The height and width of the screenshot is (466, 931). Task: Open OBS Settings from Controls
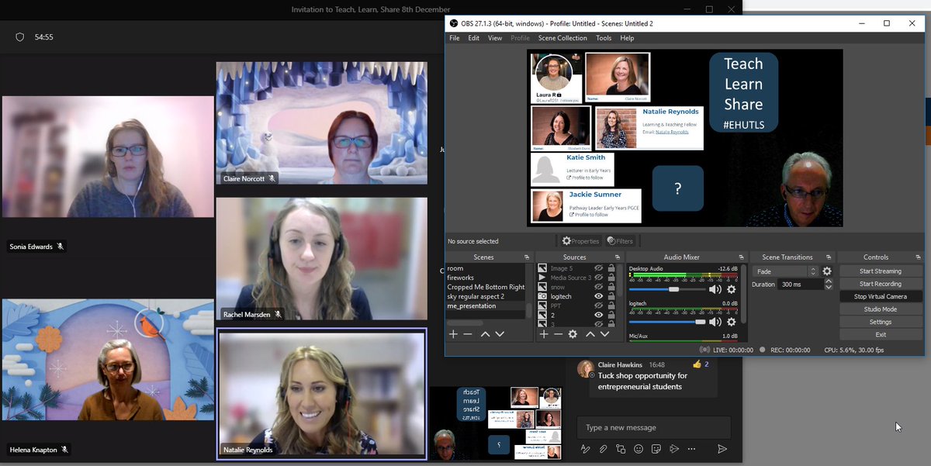881,322
